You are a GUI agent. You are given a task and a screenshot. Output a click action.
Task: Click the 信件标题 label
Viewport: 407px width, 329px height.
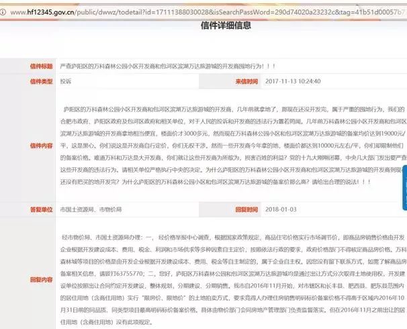[x=41, y=66]
